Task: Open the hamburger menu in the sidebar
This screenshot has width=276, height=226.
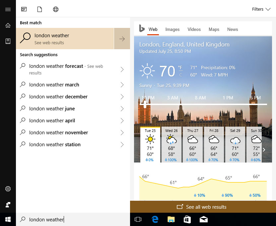Action: (8, 9)
